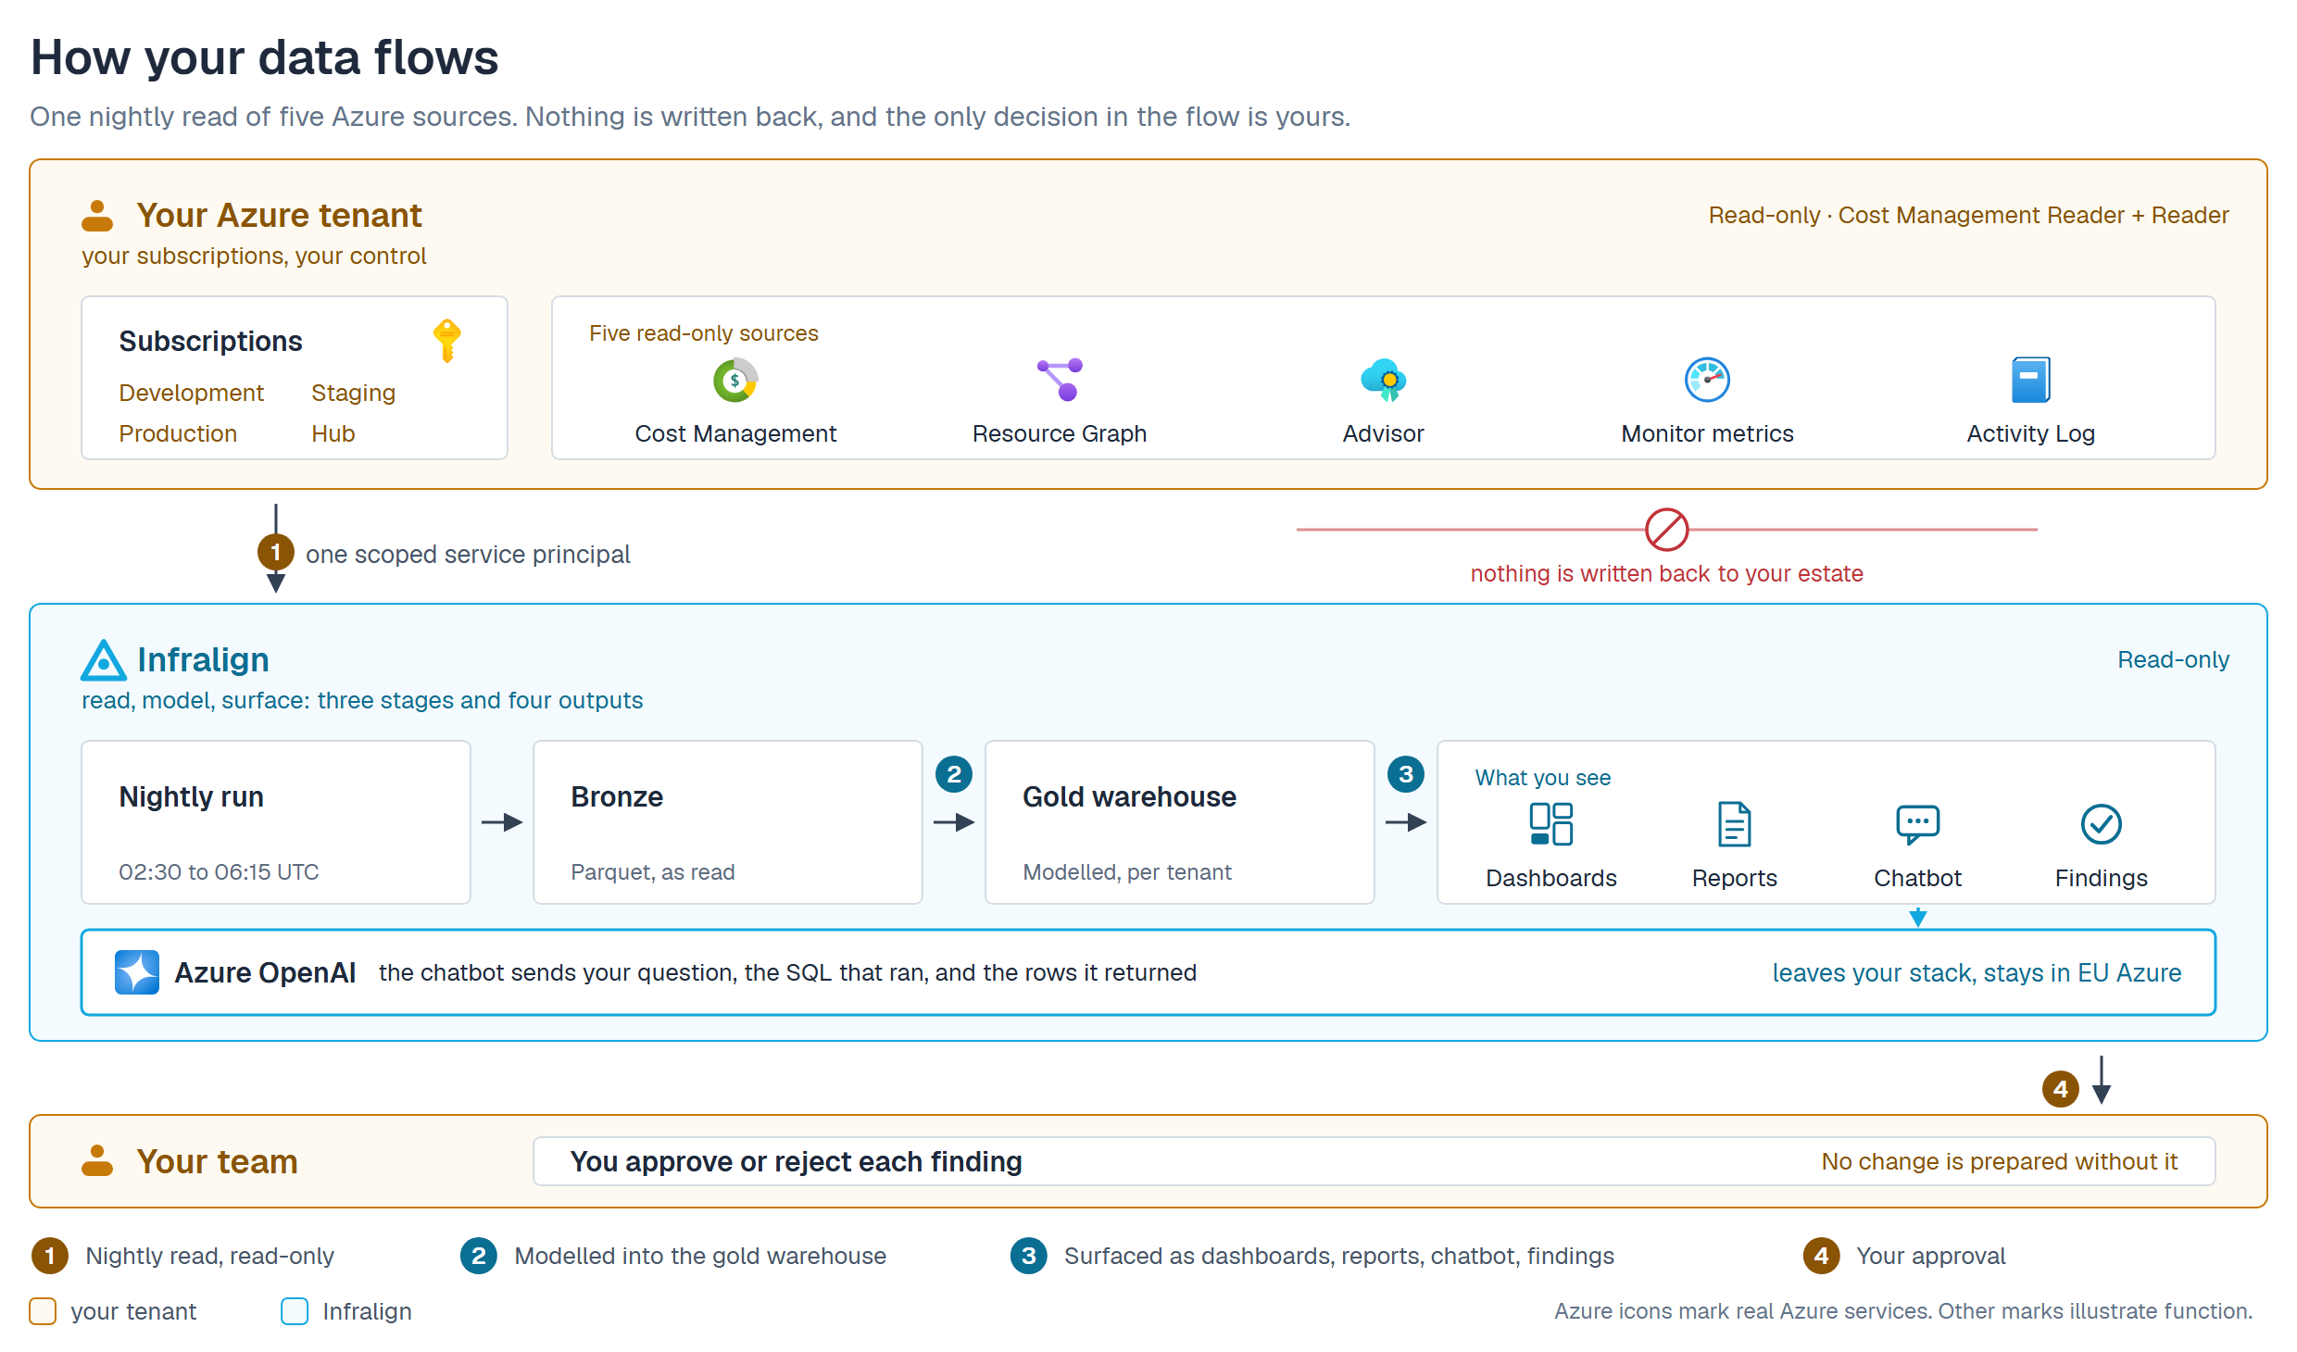Click the 'How your data flows' heading
Screen dimensions: 2297x1352
(265, 57)
